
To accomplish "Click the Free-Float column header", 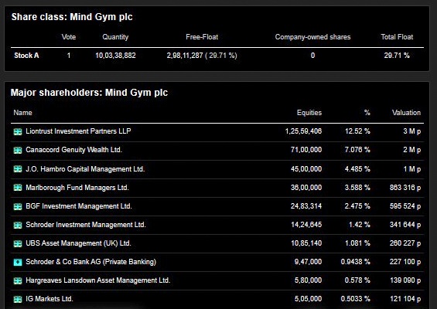I will [x=202, y=37].
